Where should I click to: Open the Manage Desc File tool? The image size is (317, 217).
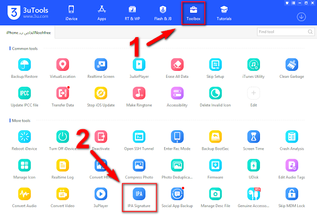(x=215, y=194)
